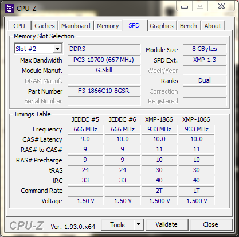Switch to the CPU tab
The image size is (239, 237).
click(x=19, y=26)
